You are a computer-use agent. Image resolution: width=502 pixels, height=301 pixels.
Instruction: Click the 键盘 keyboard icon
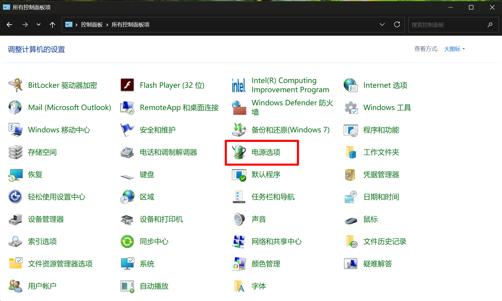pyautogui.click(x=127, y=176)
